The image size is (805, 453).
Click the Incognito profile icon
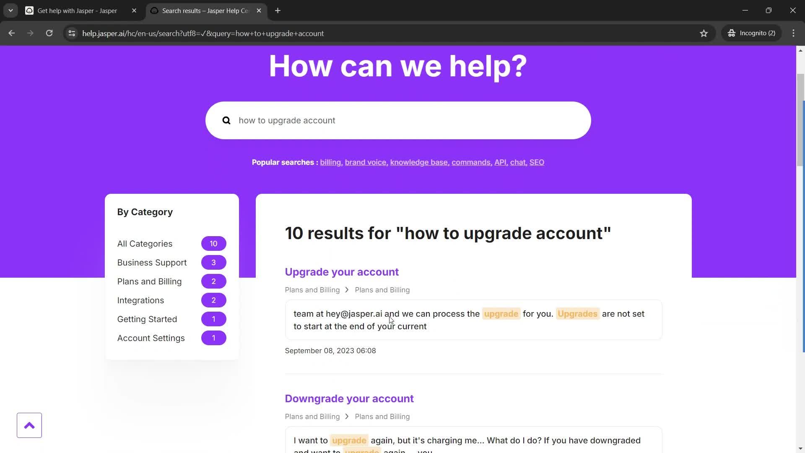730,33
